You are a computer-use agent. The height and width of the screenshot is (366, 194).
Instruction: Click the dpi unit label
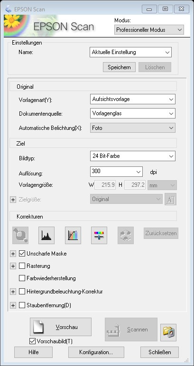coord(153,172)
